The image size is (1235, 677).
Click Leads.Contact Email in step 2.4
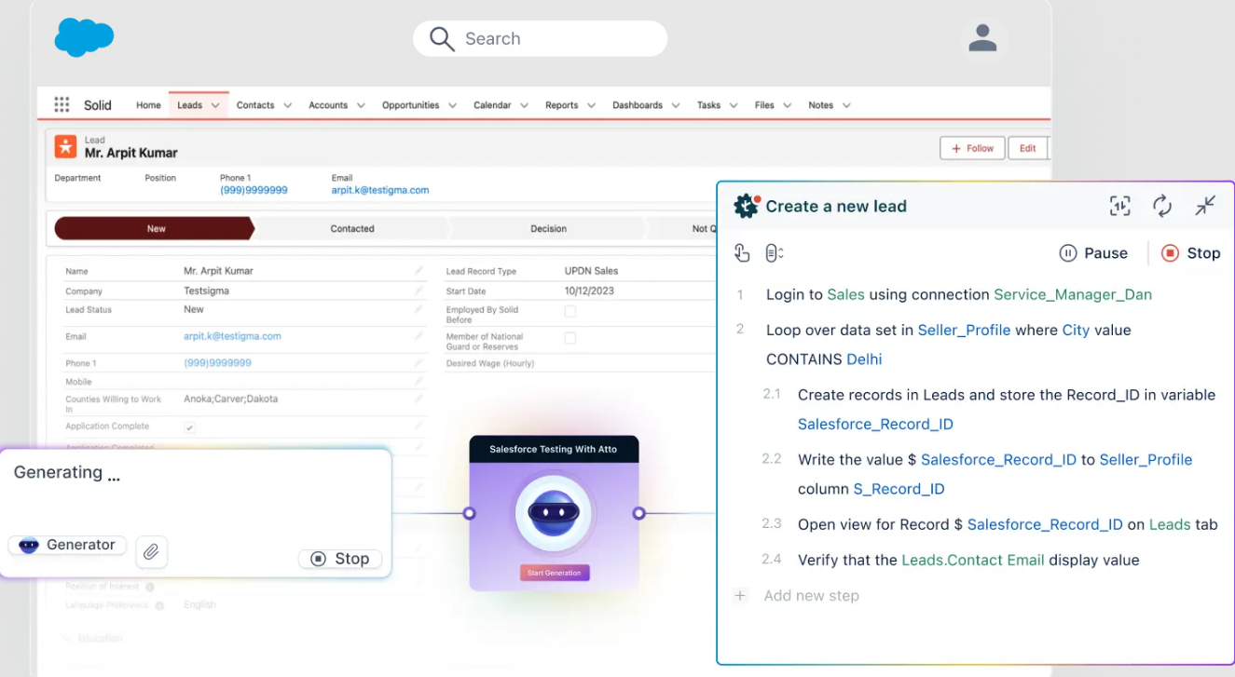(973, 560)
